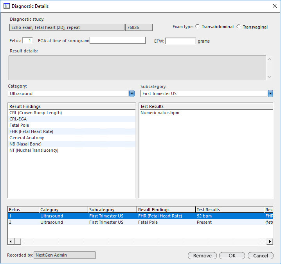Click the Subcategory field First Trimester US
This screenshot has width=281, height=264.
tap(204, 93)
